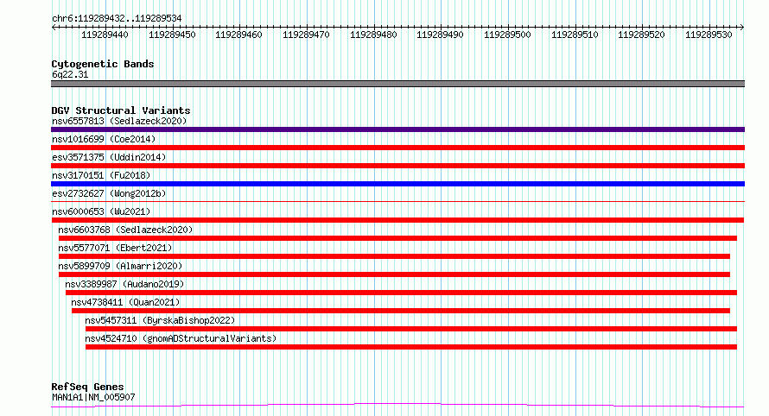Click ruler position 119289490
This screenshot has height=416, width=769.
click(440, 35)
